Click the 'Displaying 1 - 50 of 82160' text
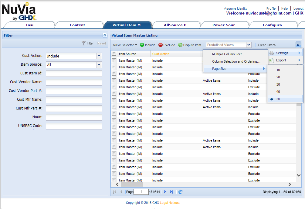305x209 pixels. tap(282, 192)
